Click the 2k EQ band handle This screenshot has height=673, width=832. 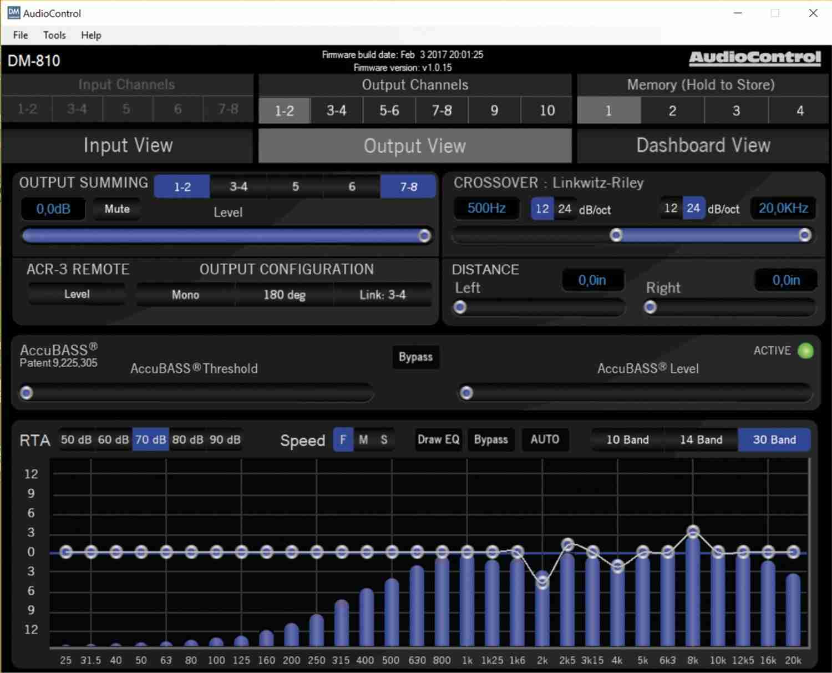542,582
